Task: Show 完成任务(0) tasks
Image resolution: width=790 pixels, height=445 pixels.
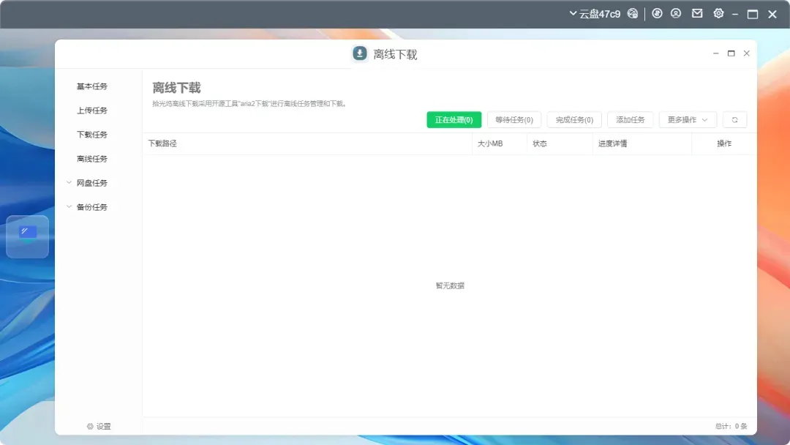Action: coord(574,120)
